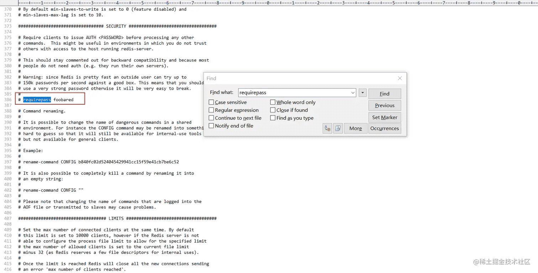The image size is (538, 273).
Task: Search backwards with the Previous button
Action: pyautogui.click(x=385, y=106)
